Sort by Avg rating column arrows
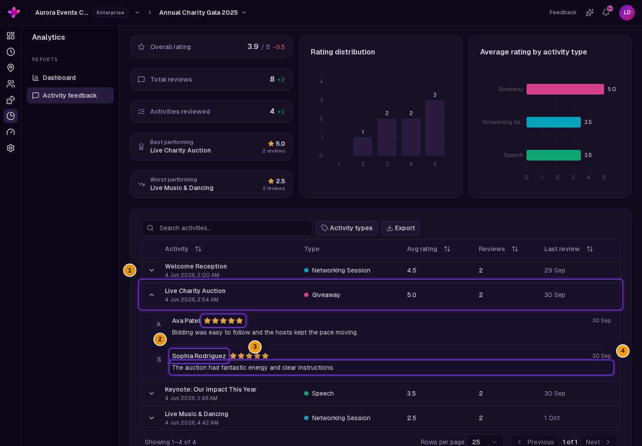The height and width of the screenshot is (446, 642). tap(447, 249)
